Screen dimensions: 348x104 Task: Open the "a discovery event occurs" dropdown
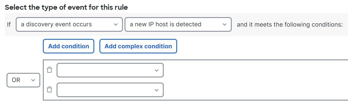click(x=69, y=25)
